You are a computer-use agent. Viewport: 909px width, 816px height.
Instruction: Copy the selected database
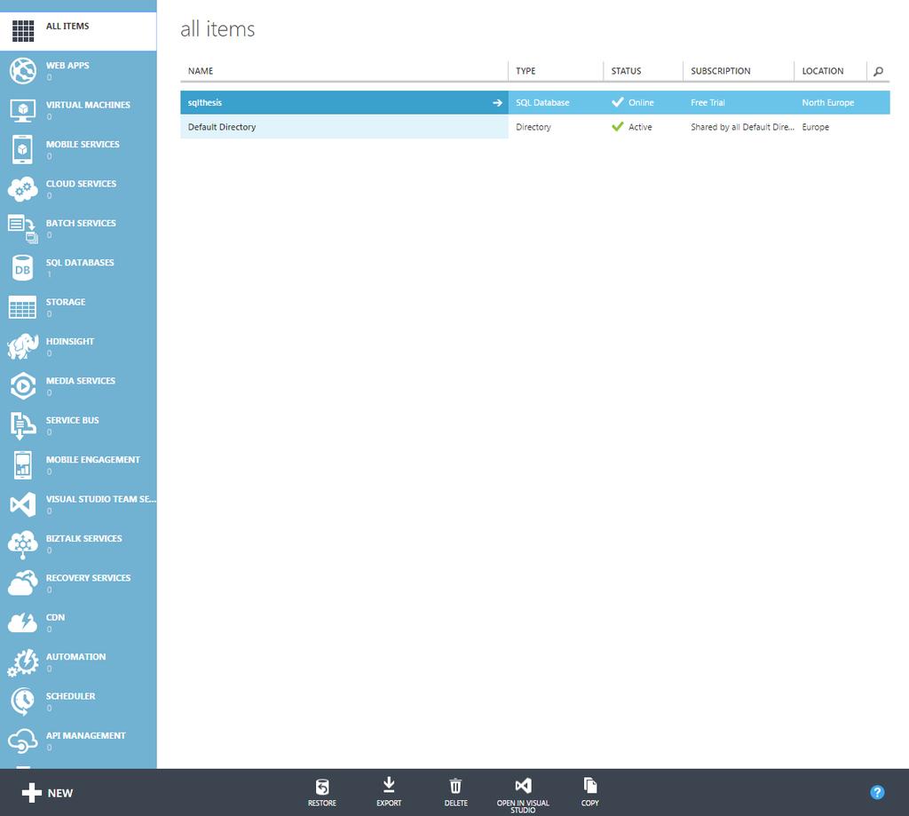pyautogui.click(x=589, y=792)
